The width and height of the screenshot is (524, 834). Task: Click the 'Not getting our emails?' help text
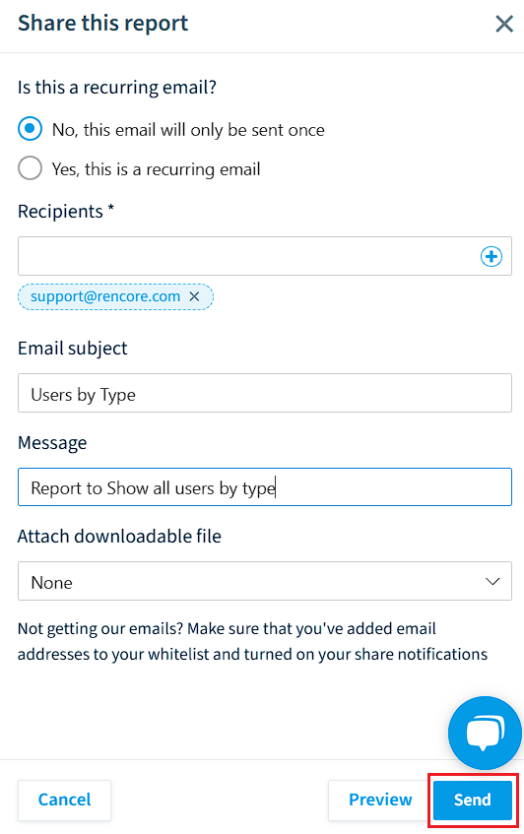pos(253,641)
